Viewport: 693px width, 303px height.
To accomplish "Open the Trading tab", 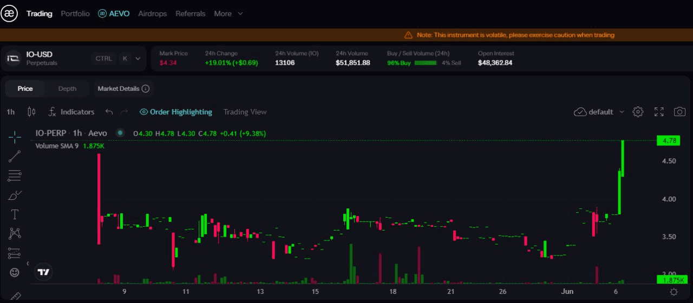I will click(x=40, y=14).
